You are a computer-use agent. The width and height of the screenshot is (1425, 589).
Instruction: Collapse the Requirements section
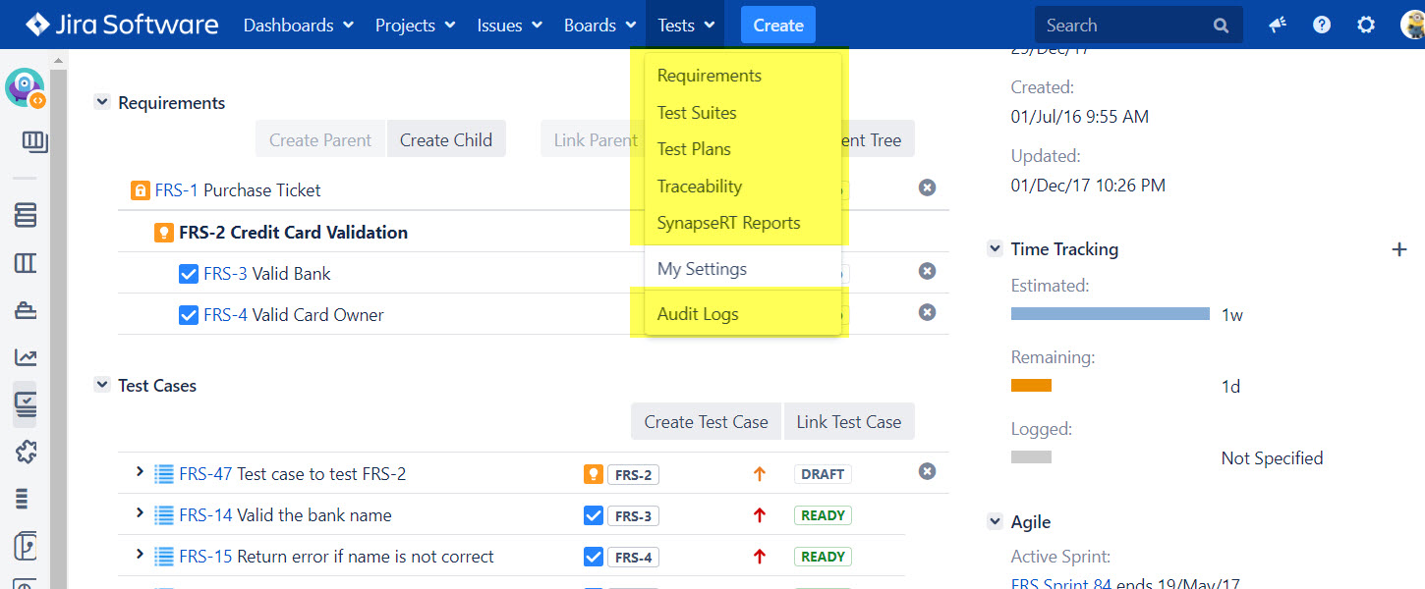(x=101, y=102)
